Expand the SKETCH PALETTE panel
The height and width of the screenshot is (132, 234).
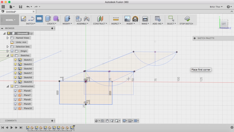195,38
